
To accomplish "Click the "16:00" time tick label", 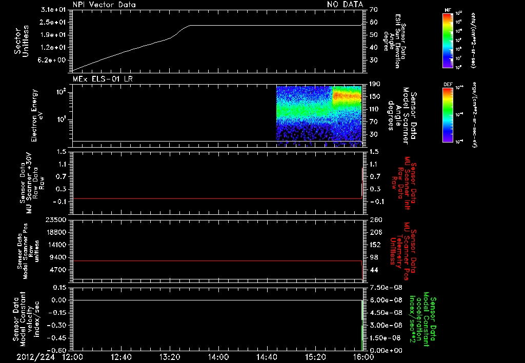I will click(364, 357).
